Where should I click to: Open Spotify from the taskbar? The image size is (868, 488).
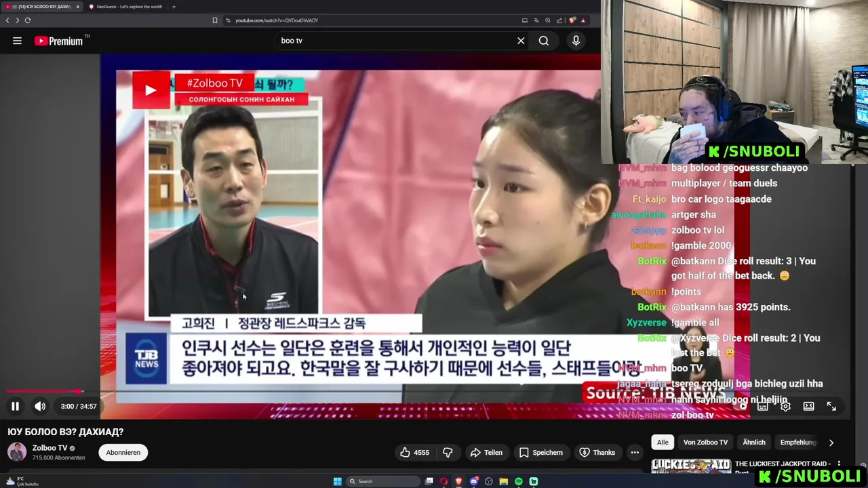[519, 481]
